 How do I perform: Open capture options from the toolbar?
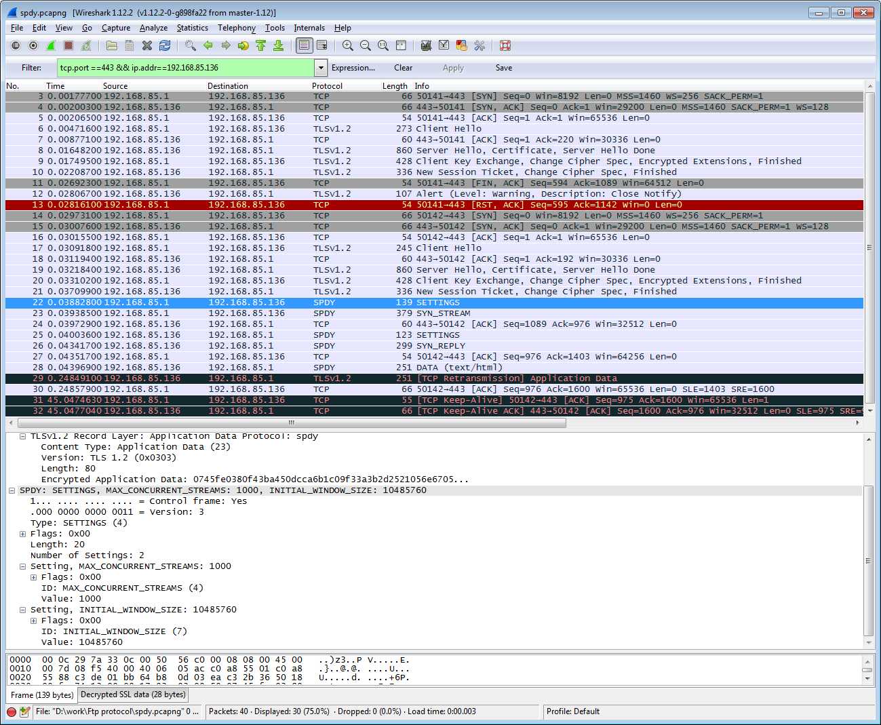tap(33, 45)
